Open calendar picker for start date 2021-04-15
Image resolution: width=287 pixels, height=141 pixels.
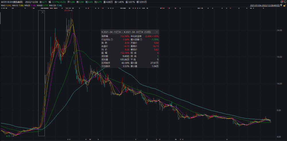coord(118,32)
